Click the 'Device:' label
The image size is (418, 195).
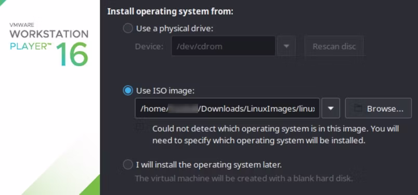point(149,47)
